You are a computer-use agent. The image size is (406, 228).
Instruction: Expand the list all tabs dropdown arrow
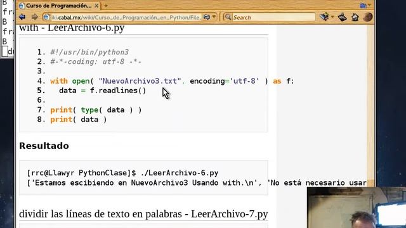[x=369, y=5]
